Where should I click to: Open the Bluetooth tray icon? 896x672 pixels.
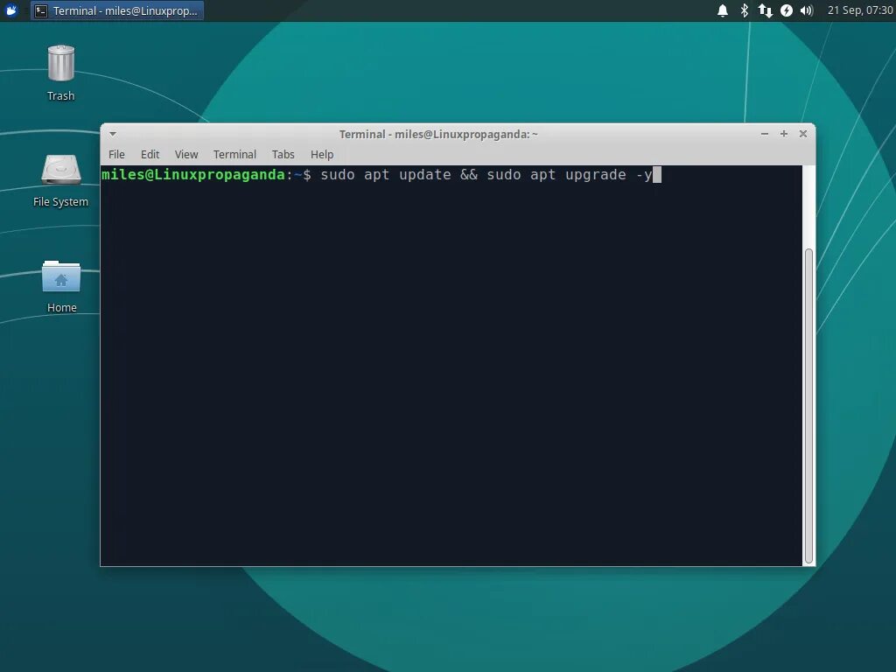[x=744, y=10]
